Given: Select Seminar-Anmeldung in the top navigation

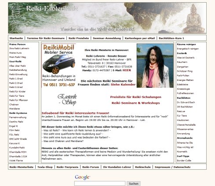Looking at the screenshot, I should pyautogui.click(x=107, y=38).
